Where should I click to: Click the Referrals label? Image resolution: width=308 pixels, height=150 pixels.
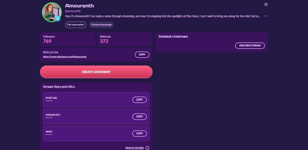(105, 37)
